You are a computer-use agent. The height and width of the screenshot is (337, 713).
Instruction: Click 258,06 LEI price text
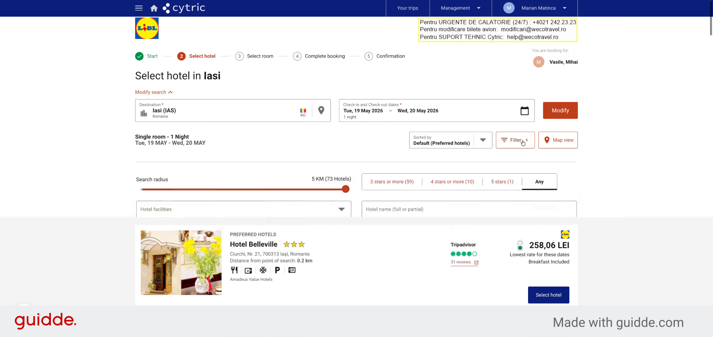click(x=549, y=245)
